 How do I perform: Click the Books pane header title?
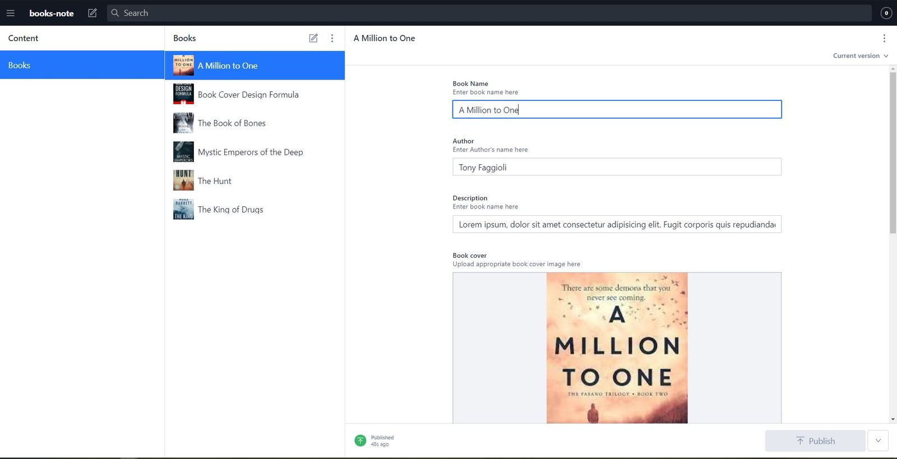[x=184, y=38]
